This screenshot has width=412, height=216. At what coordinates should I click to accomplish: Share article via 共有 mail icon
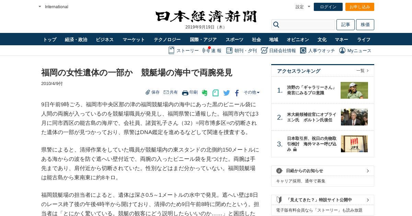coord(166,92)
